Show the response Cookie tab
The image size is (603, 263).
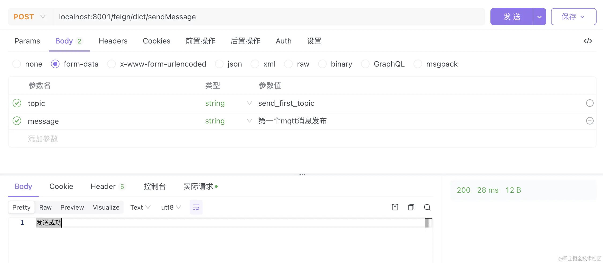(61, 186)
